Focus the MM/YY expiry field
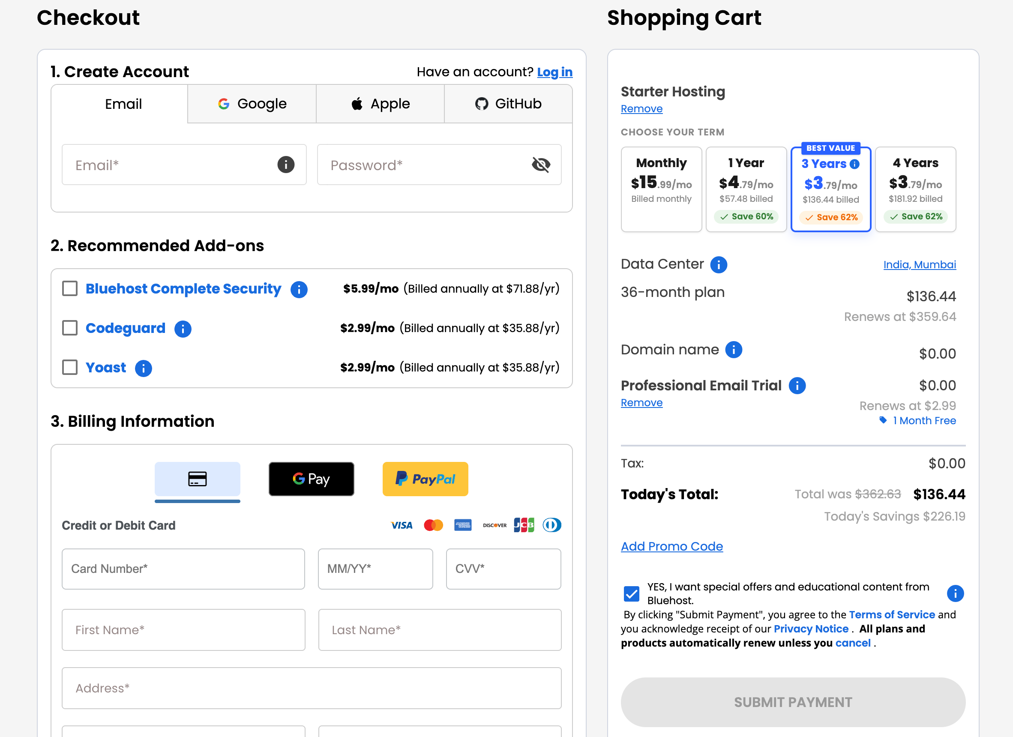 coord(375,569)
